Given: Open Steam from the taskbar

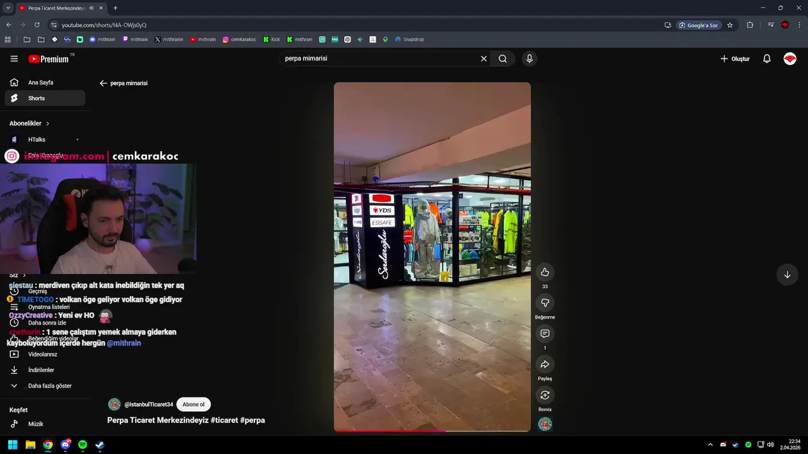Looking at the screenshot, I should click(100, 445).
